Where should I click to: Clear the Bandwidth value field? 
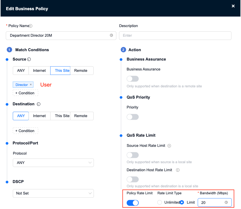(226, 202)
